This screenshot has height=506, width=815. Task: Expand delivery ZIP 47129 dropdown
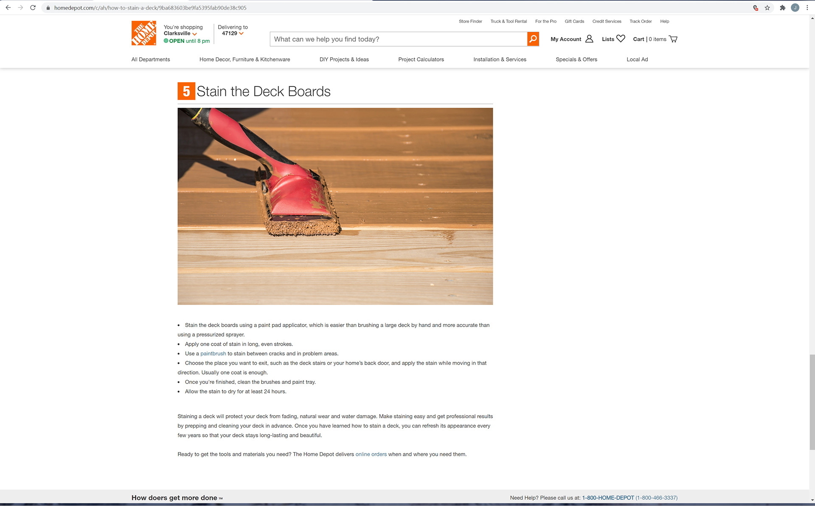232,34
